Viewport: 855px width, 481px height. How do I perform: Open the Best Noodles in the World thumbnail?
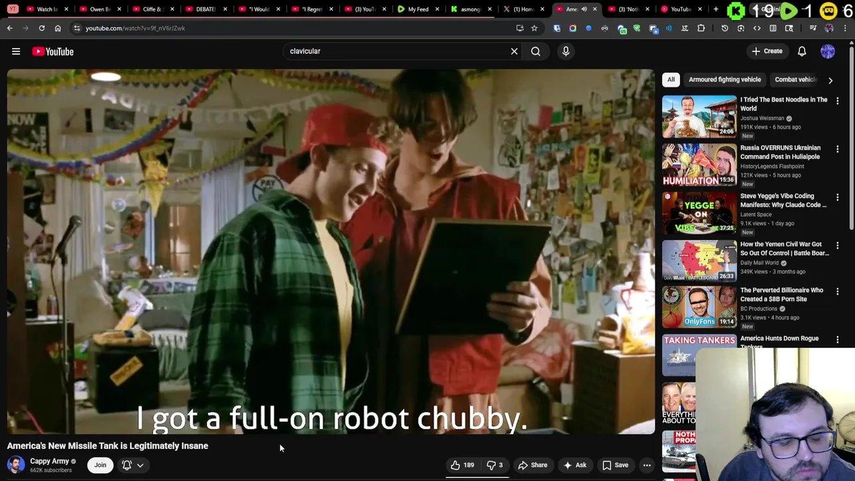[x=699, y=117]
